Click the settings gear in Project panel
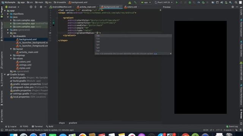 41,7
